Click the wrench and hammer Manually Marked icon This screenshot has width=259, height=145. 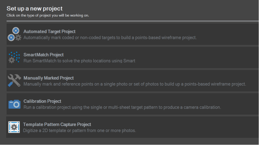pyautogui.click(x=14, y=80)
